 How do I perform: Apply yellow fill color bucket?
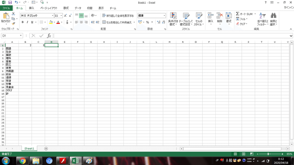tap(51, 22)
